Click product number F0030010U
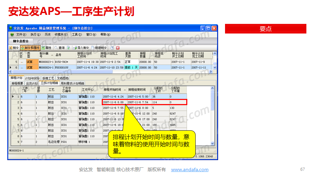314x176 pixels. [x=65, y=68]
